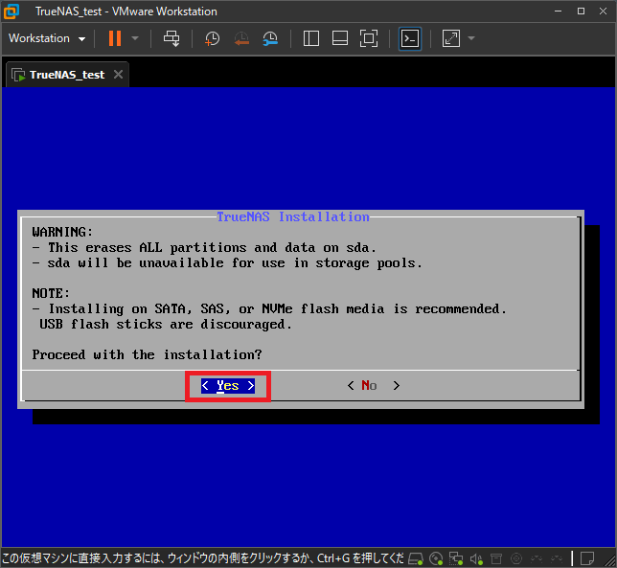Screen dimensions: 617x568
Task: Click the console view icon
Action: coord(410,38)
